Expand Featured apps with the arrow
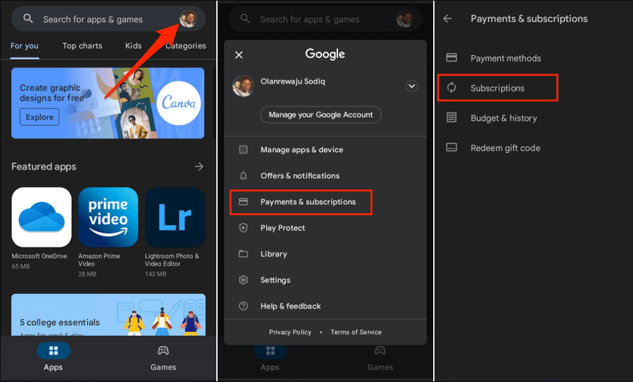The image size is (633, 382). click(199, 166)
